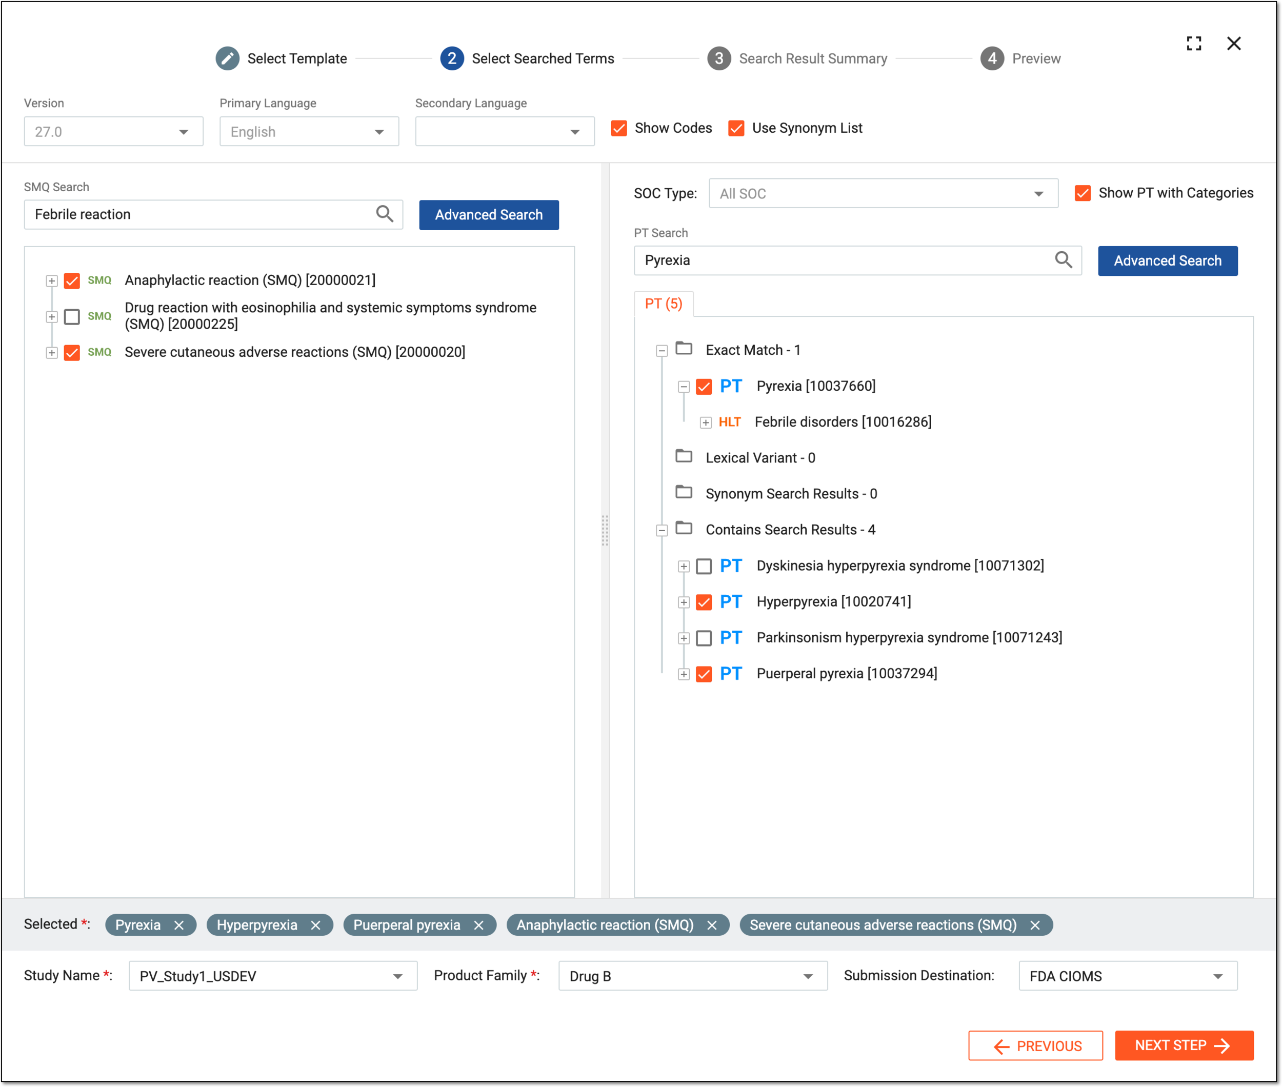Click the PREVIOUS button
1282x1087 pixels.
(1035, 1045)
